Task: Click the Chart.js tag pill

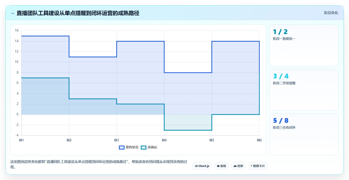Action: pyautogui.click(x=202, y=166)
